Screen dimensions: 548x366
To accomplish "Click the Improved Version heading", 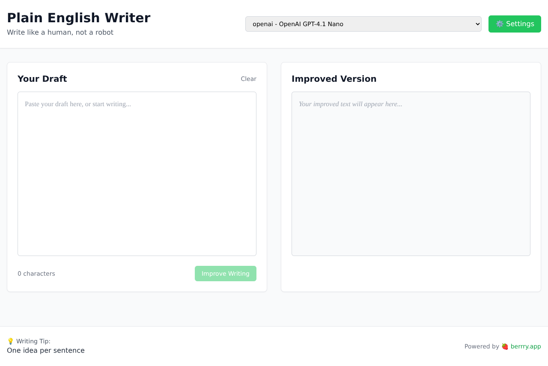I will pyautogui.click(x=334, y=79).
